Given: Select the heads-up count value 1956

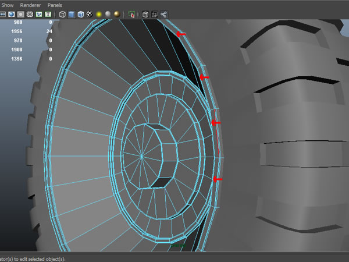Looking at the screenshot, I should tap(17, 31).
